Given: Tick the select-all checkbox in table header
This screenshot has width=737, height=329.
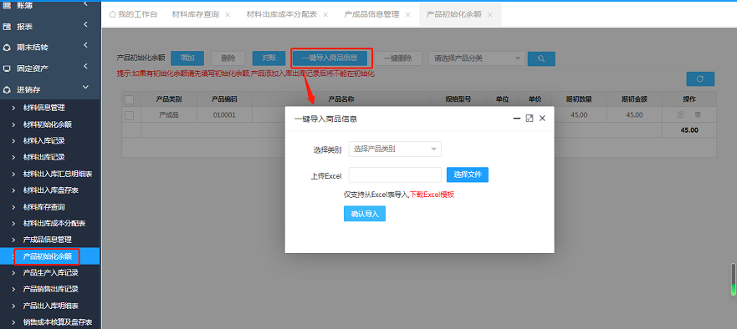Looking at the screenshot, I should (130, 99).
